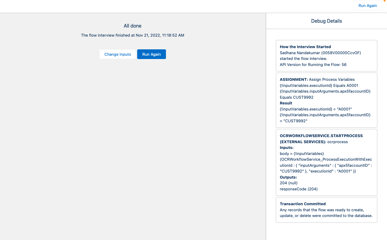Click the Change Inputs button
Image resolution: width=387 pixels, height=240 pixels.
(x=117, y=54)
